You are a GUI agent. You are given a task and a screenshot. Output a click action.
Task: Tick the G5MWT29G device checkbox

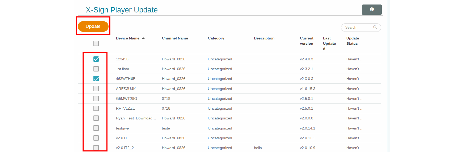96,99
